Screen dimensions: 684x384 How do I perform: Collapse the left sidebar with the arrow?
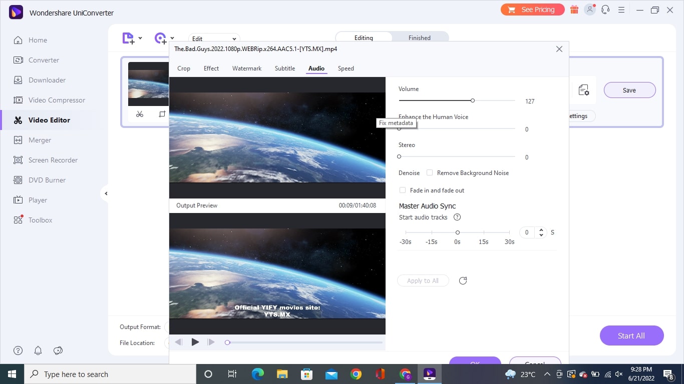[105, 193]
